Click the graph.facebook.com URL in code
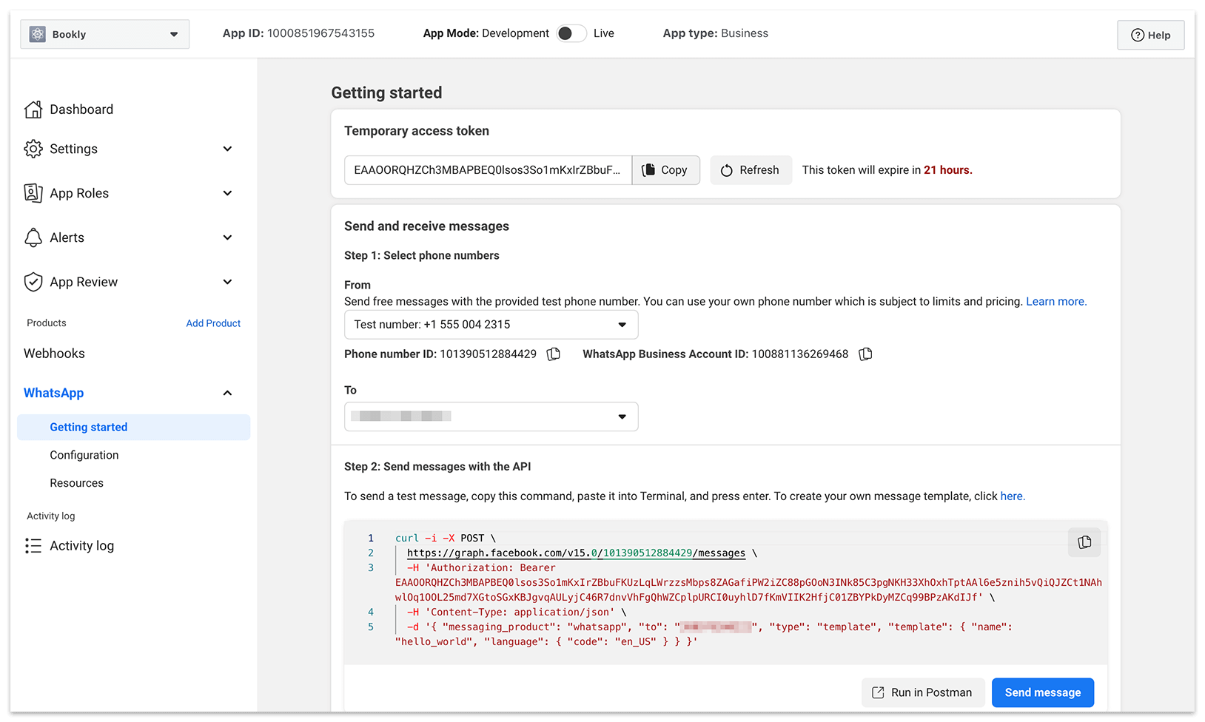 click(x=576, y=553)
